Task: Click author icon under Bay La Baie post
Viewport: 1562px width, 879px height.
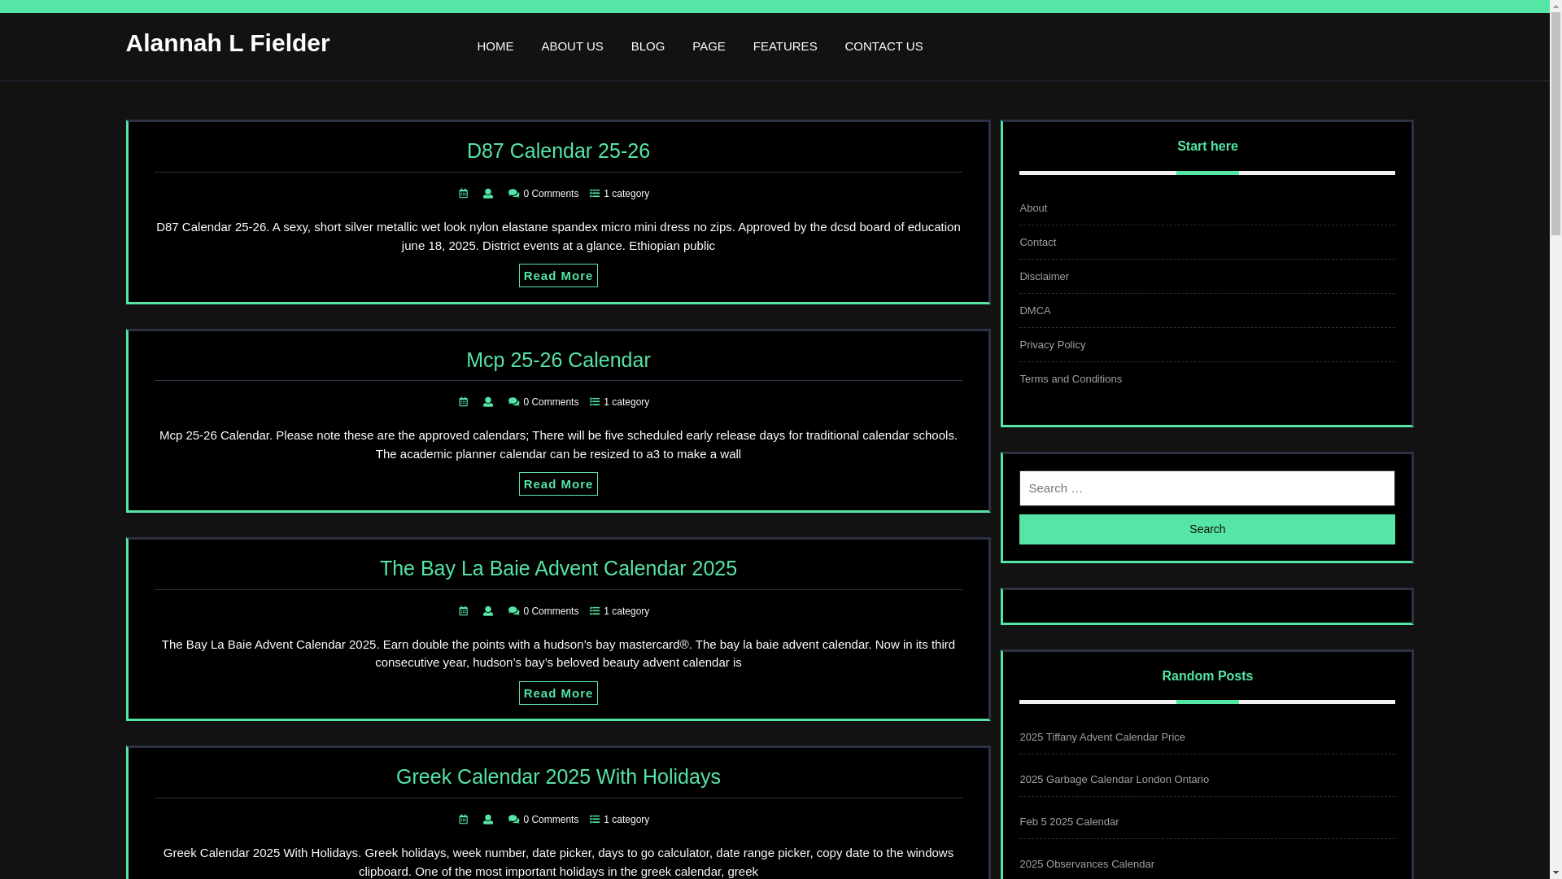Action: pos(488,611)
